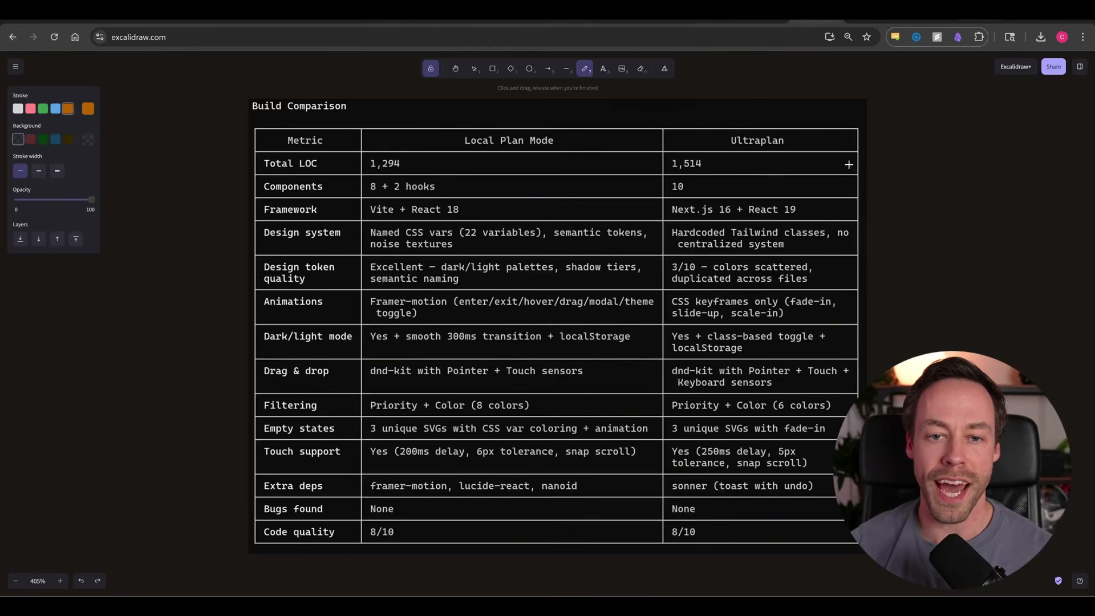Choose the red background color
1095x616 pixels.
[31, 139]
